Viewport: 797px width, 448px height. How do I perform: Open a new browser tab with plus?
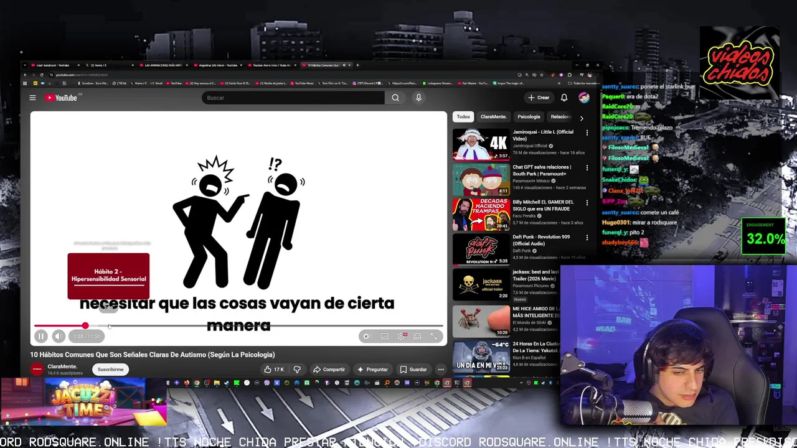(x=359, y=65)
